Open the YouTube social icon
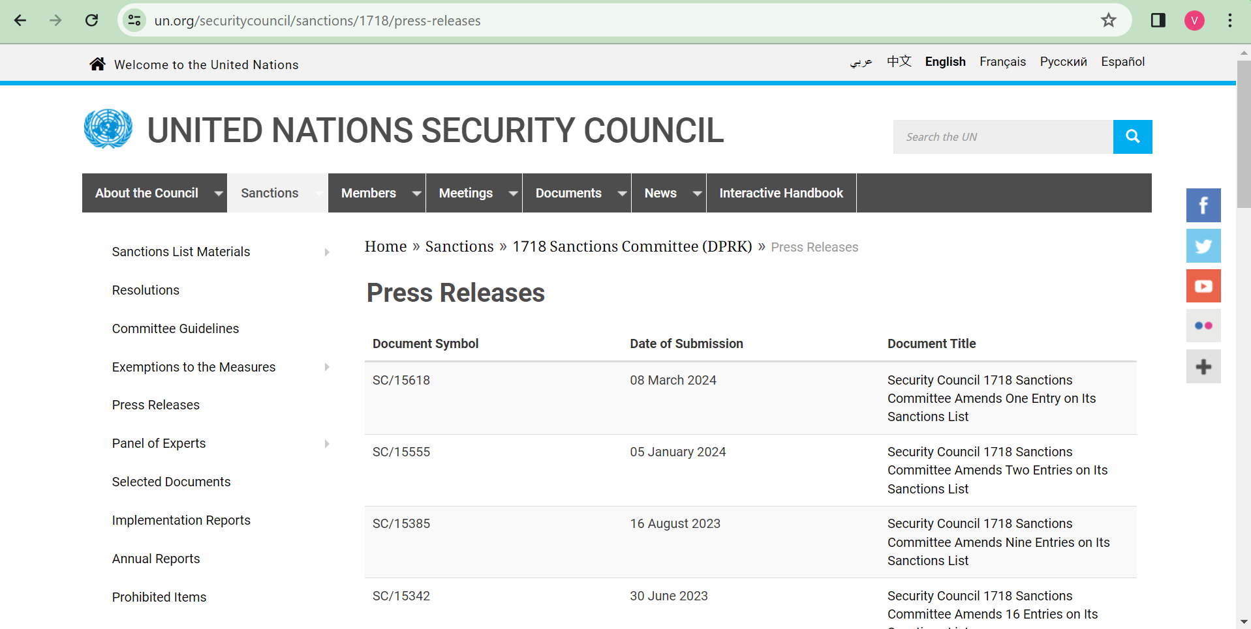 [1203, 286]
